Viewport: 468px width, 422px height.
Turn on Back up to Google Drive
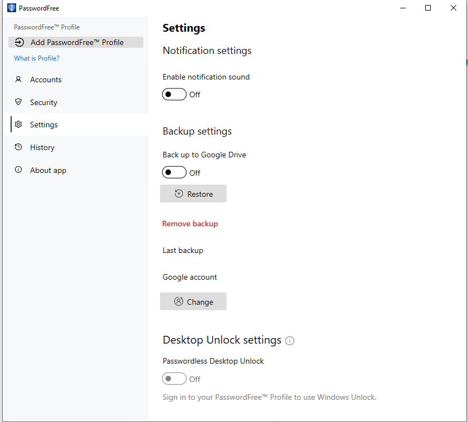[x=174, y=173]
